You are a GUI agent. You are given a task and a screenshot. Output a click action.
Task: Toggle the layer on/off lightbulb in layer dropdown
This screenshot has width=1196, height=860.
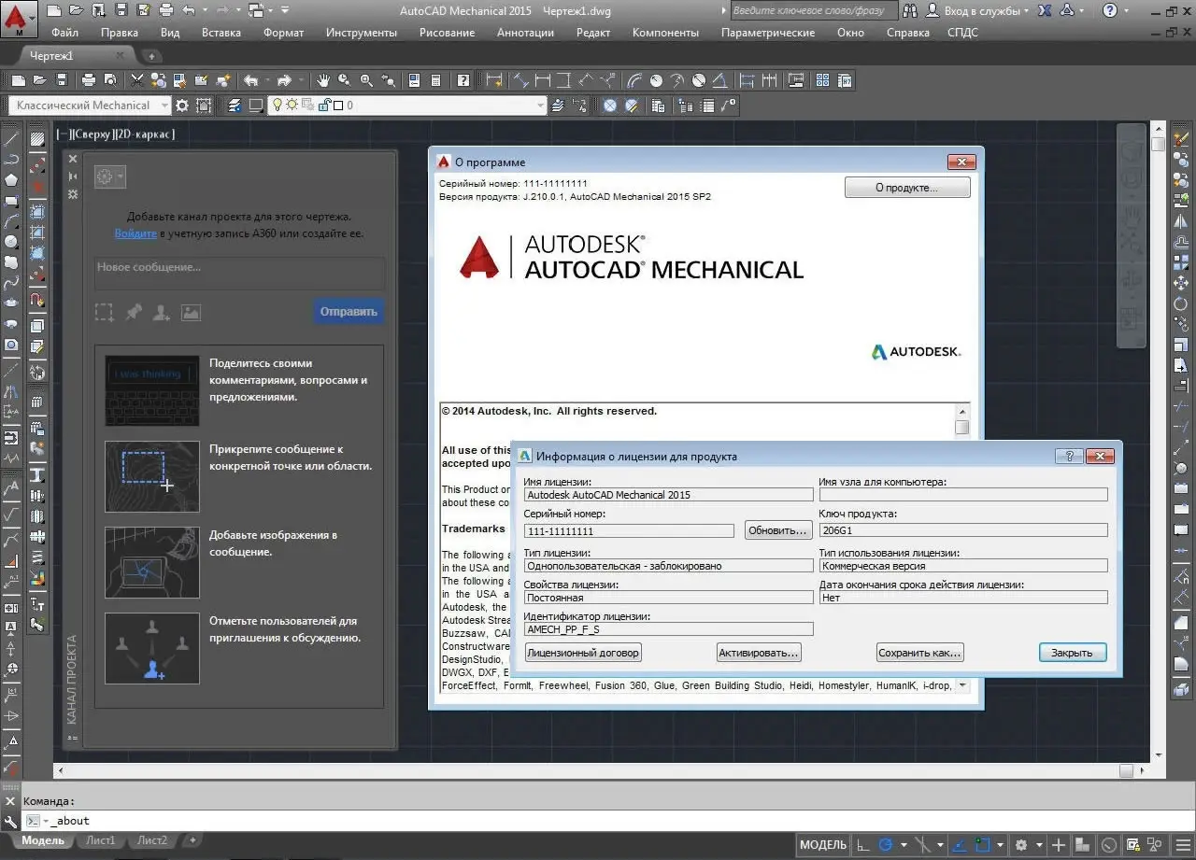[x=278, y=106]
